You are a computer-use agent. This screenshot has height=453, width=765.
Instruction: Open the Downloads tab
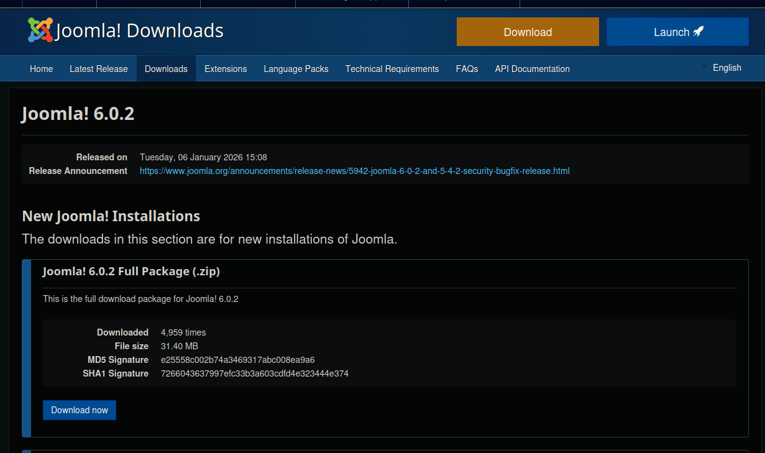point(165,69)
